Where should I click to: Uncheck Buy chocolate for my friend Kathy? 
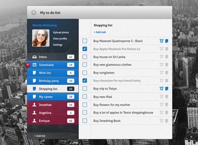(x=84, y=81)
